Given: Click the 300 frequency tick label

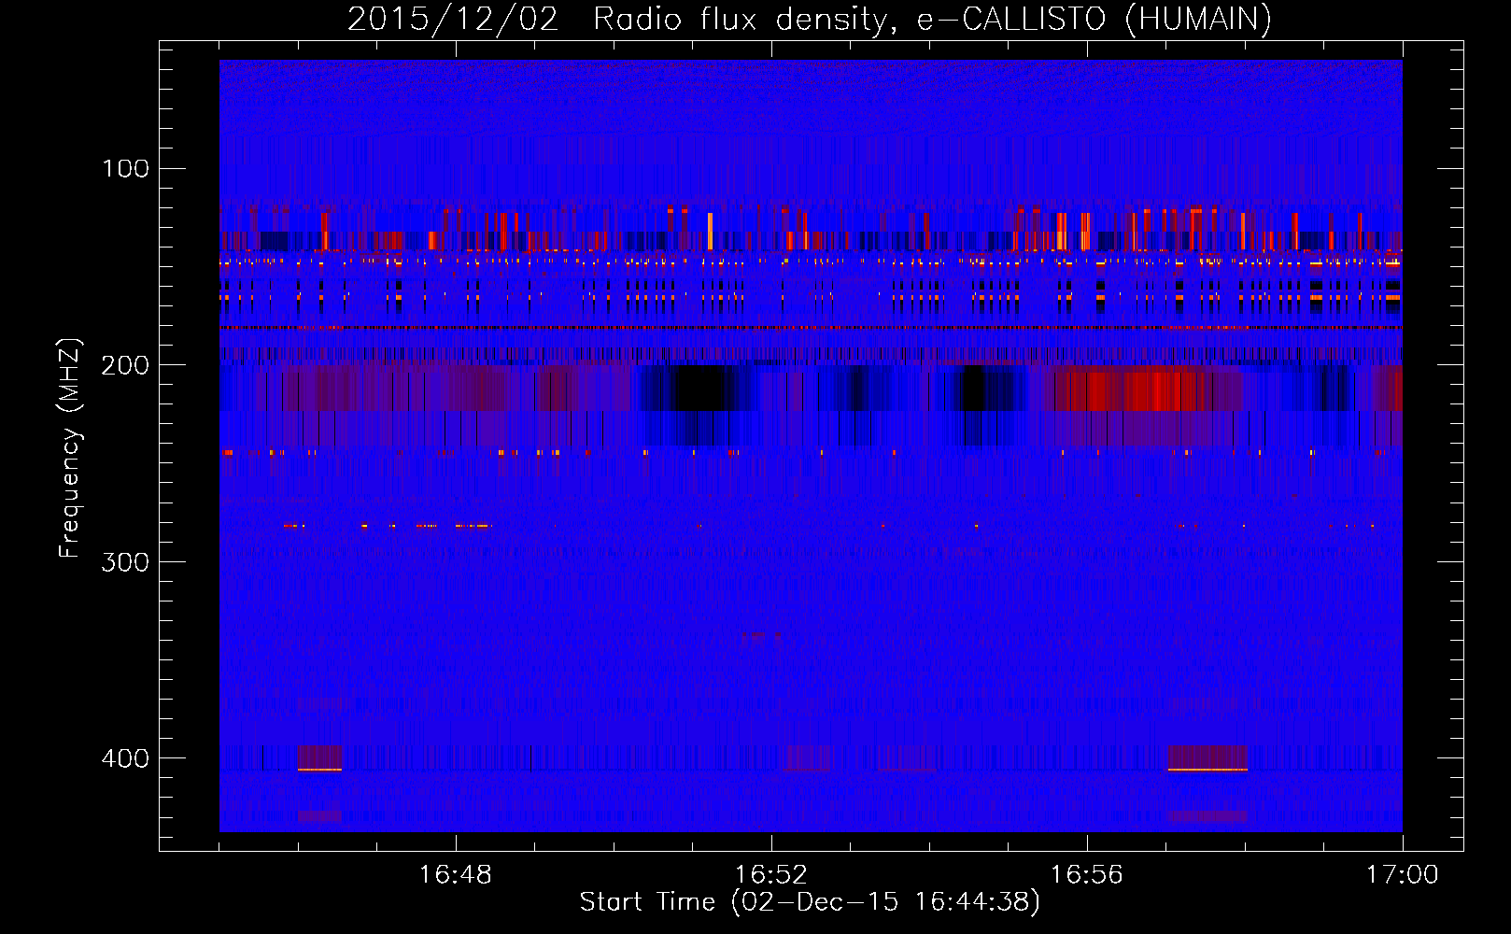Looking at the screenshot, I should point(126,562).
